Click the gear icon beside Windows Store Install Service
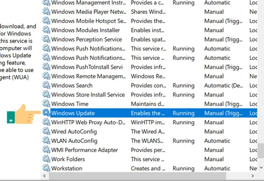Viewport: 264px width, 181px height. [x=46, y=95]
